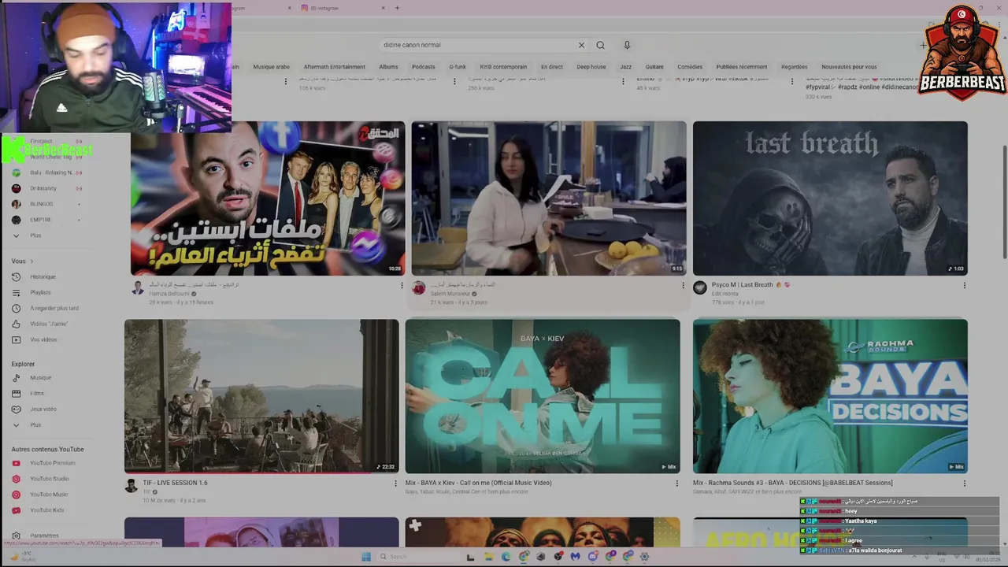Open "TIF - LIVE SESSION 1.6" title link
The image size is (1008, 567).
point(175,483)
